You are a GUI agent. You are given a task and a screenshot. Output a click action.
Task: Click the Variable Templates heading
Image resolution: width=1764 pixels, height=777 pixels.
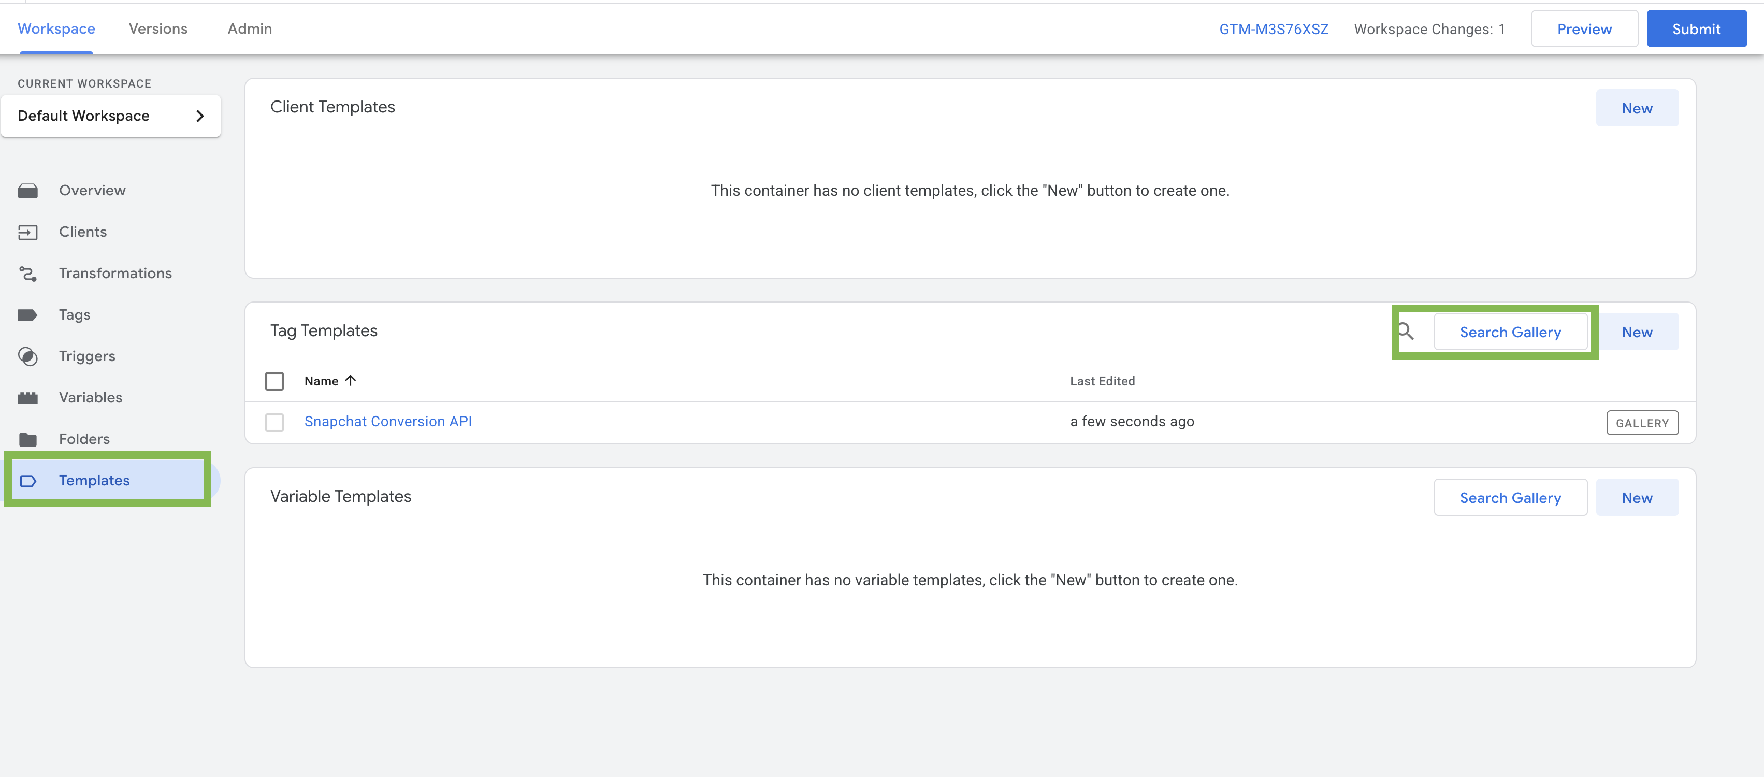340,497
